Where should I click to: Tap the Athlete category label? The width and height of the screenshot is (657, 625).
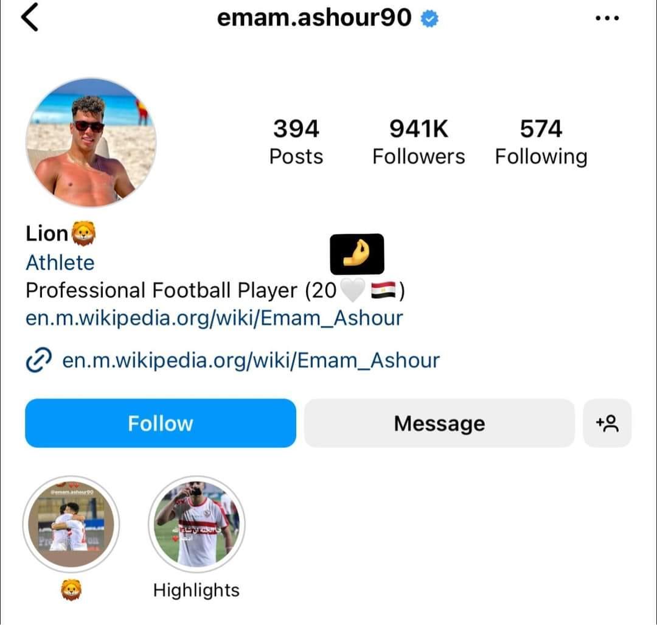[60, 263]
